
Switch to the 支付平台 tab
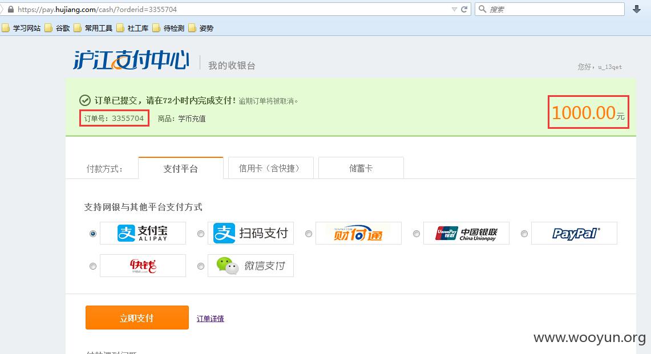coord(181,169)
